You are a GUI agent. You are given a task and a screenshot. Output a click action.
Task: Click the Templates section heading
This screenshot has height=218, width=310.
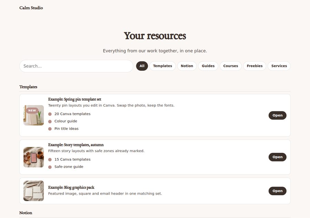(28, 87)
